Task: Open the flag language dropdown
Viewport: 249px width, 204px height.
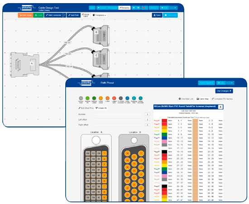Action: pos(144,8)
